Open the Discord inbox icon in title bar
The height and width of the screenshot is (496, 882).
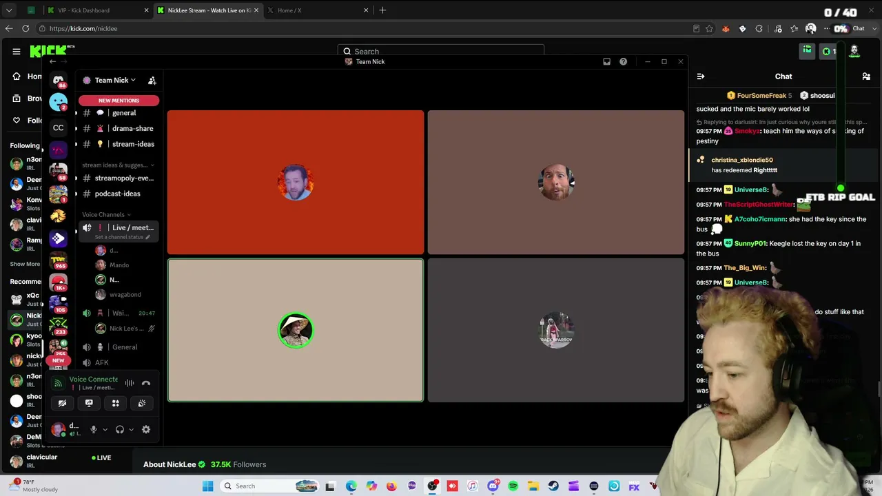pyautogui.click(x=606, y=61)
